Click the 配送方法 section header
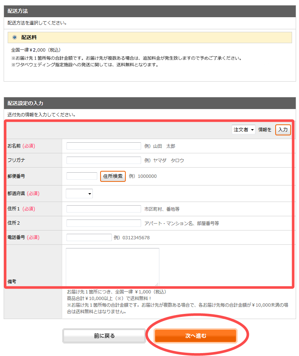 [x=150, y=11]
